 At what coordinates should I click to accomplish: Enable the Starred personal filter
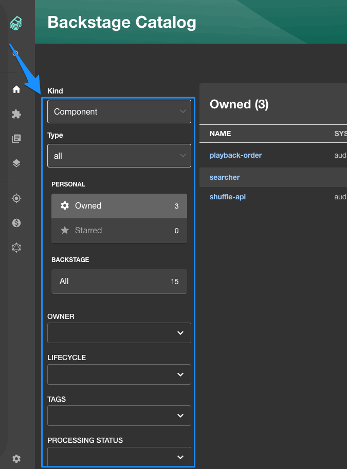tap(119, 230)
